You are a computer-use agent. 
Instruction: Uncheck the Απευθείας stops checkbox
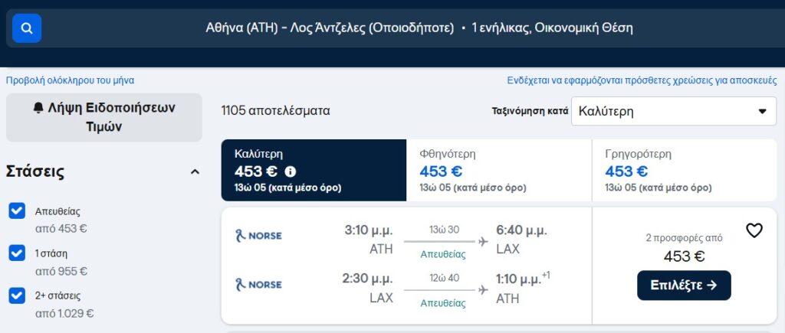[17, 211]
